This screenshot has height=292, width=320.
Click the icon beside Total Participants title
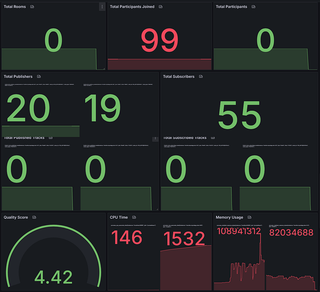click(253, 7)
